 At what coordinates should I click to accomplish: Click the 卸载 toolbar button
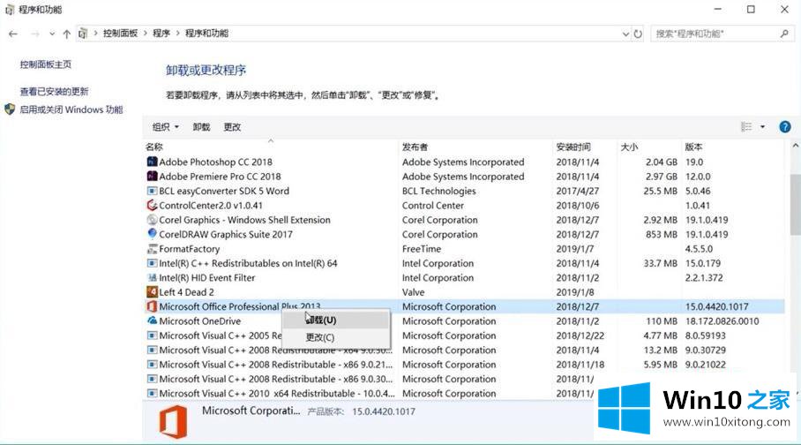(x=201, y=127)
